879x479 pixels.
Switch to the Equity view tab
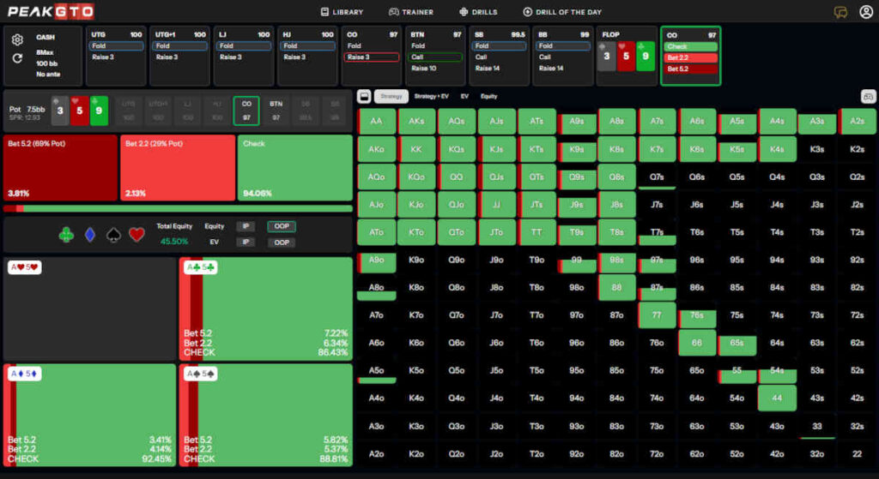[x=488, y=96]
